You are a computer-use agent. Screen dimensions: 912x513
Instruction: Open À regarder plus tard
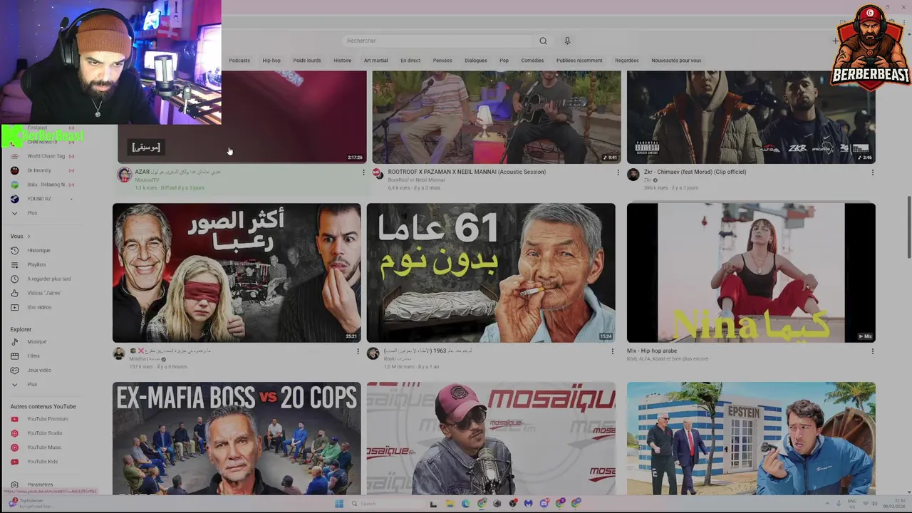48,279
